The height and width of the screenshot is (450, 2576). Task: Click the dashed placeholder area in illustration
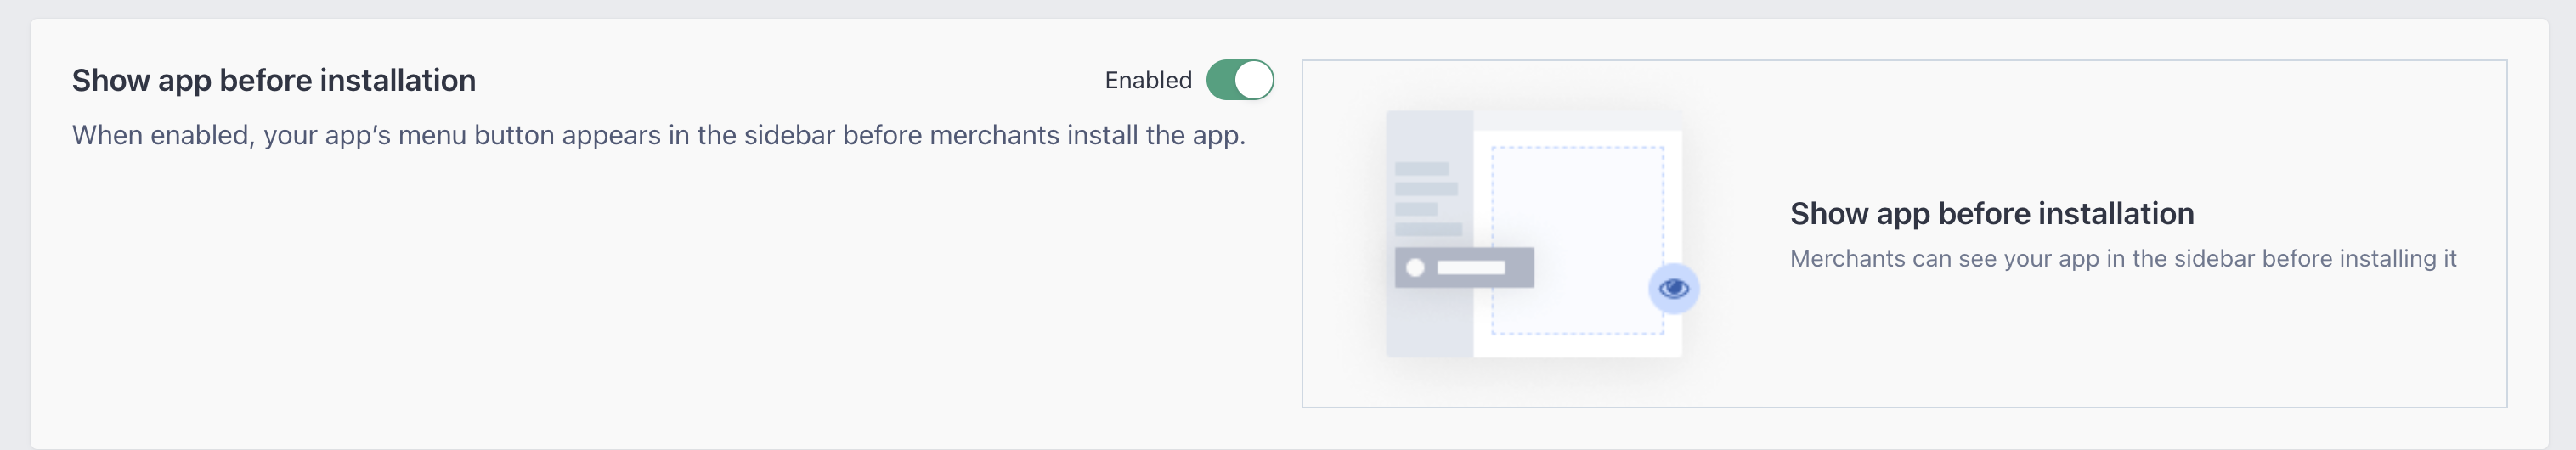click(1578, 240)
